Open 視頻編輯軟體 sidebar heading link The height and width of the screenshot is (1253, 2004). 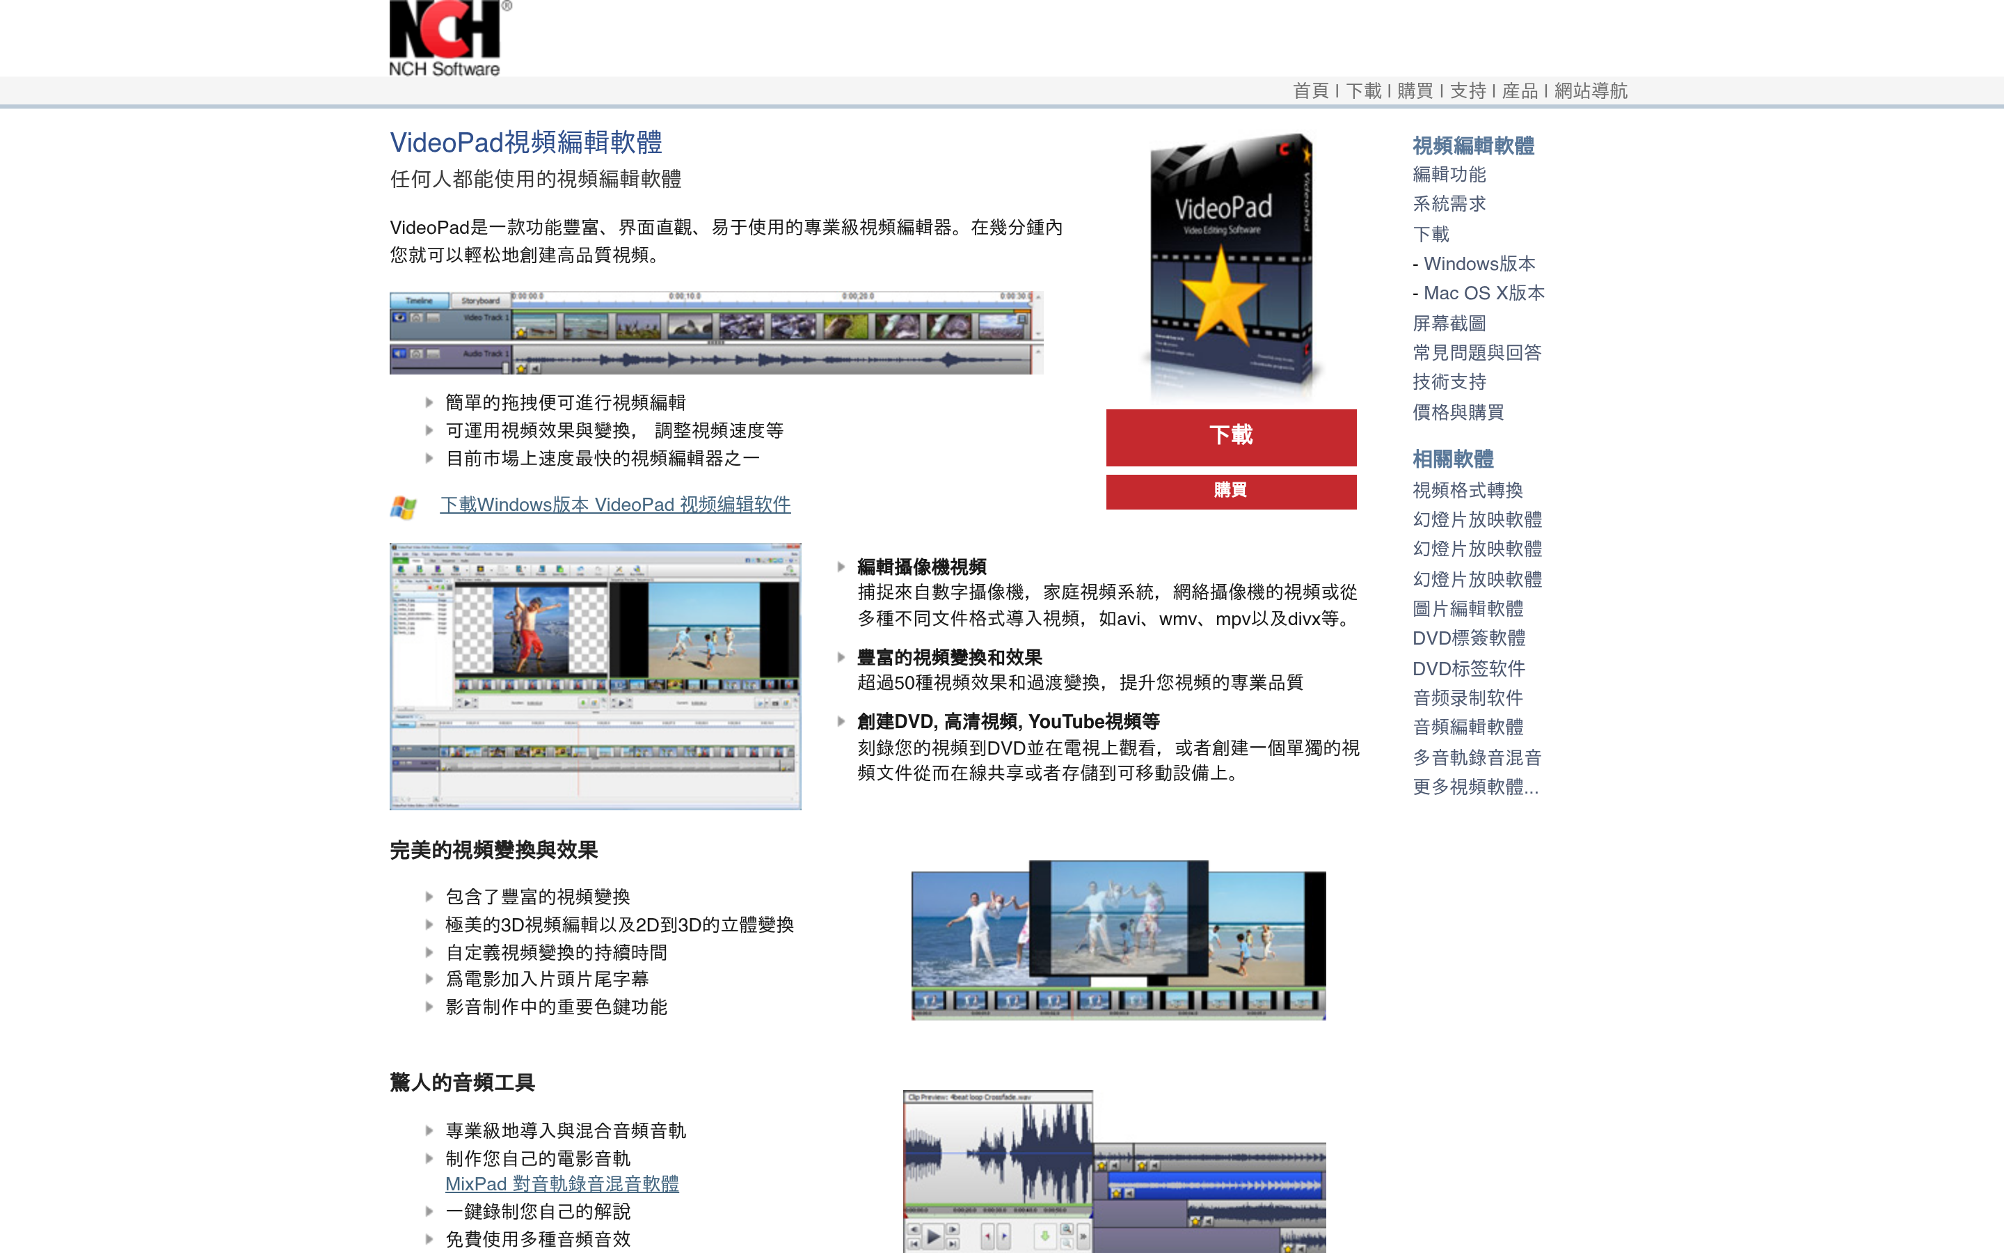(x=1473, y=146)
